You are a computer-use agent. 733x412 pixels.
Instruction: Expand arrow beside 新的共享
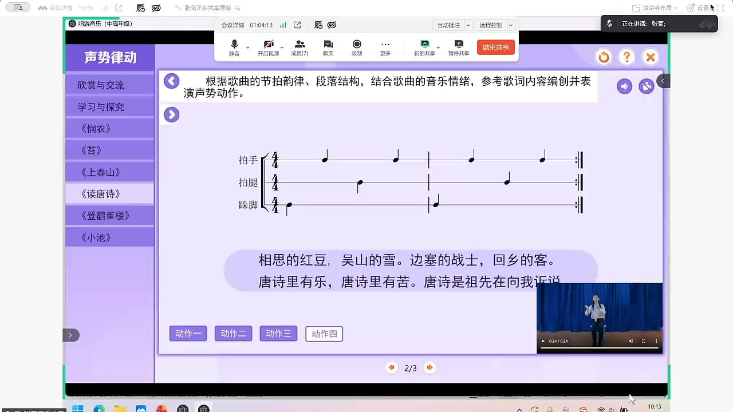[438, 47]
